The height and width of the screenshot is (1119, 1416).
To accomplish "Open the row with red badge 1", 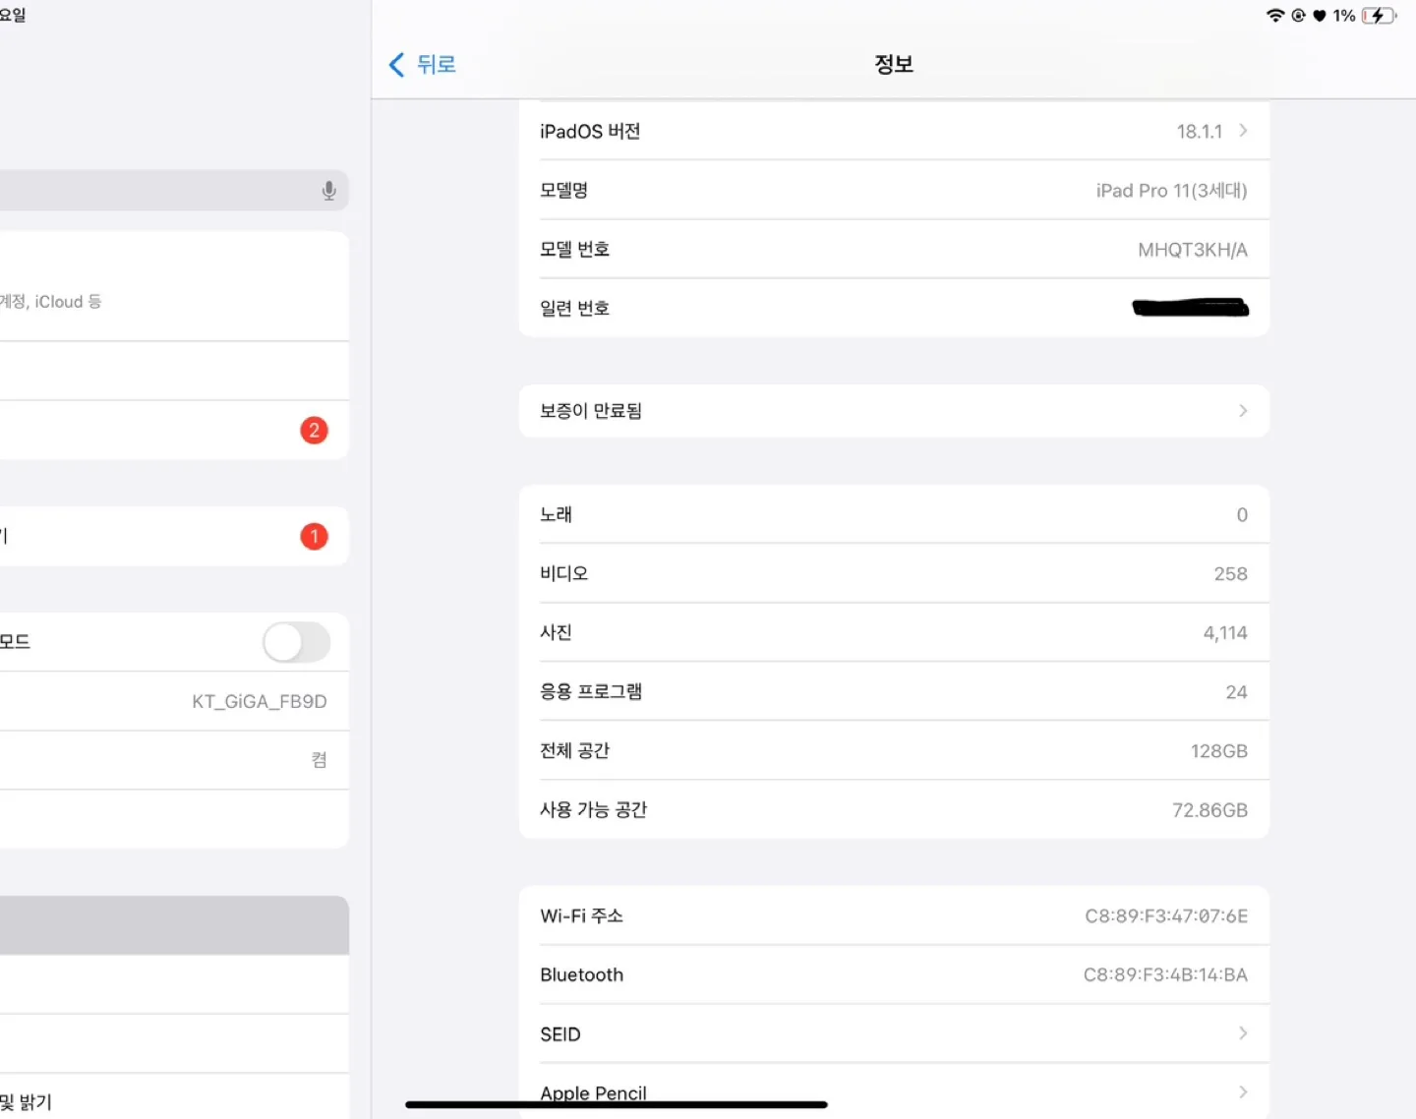I will click(x=174, y=536).
